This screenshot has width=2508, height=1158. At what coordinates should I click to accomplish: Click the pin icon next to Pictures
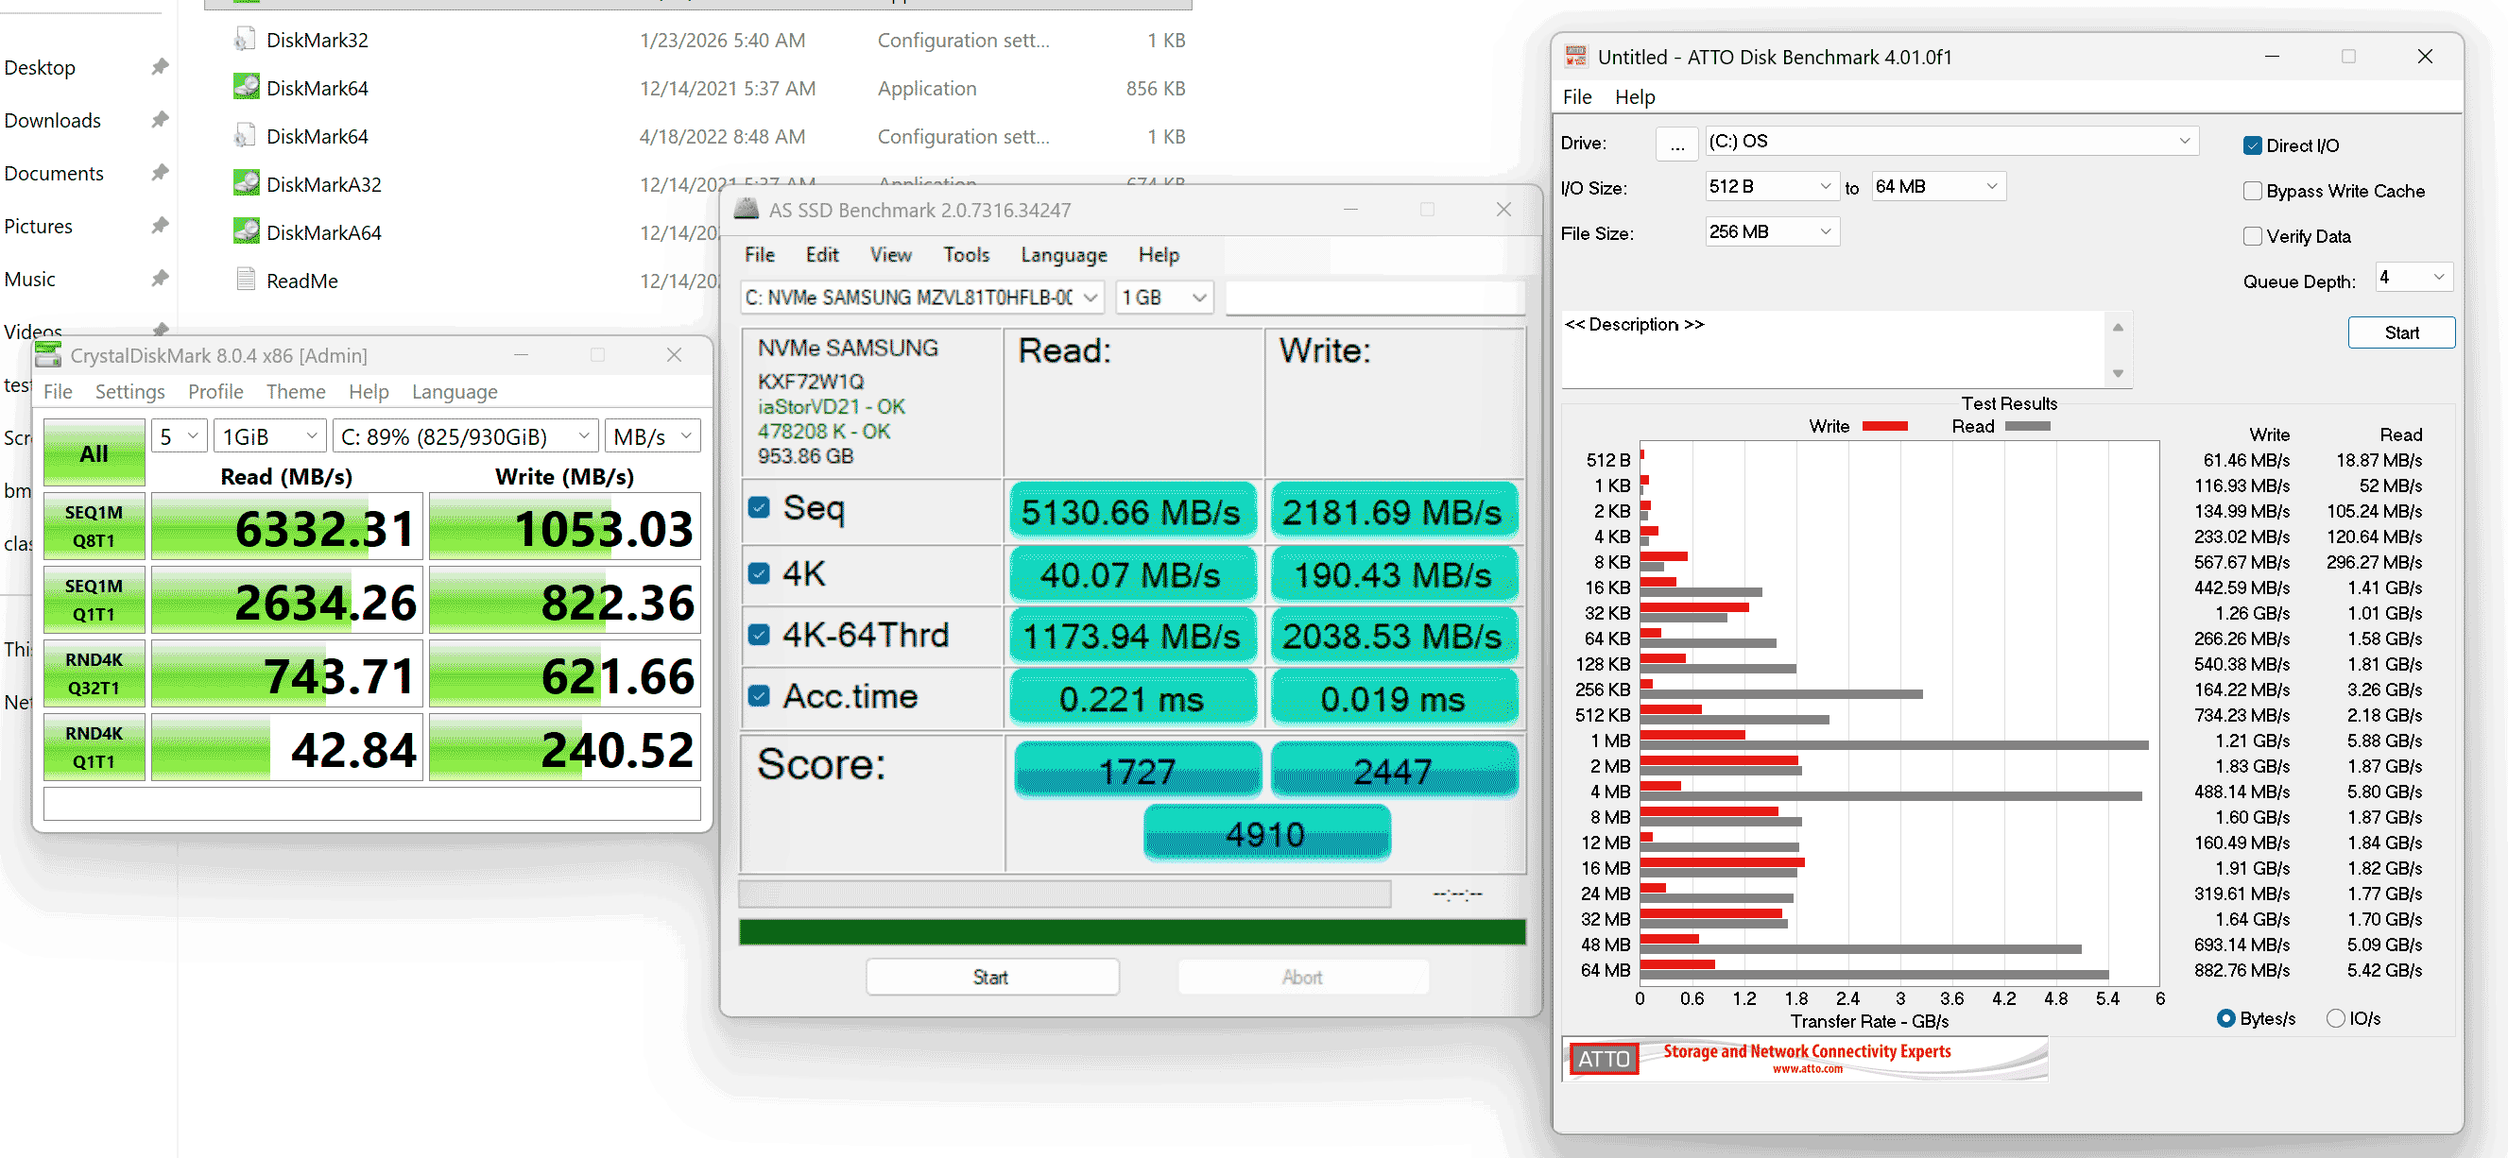160,226
